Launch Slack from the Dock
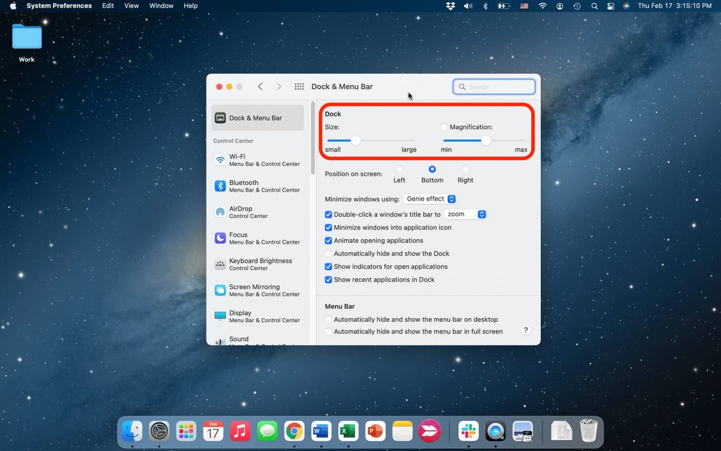Screen dimensions: 721x451 [x=468, y=431]
